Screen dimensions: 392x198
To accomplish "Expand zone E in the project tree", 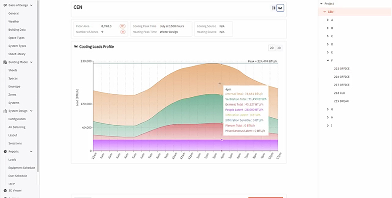I will (x=328, y=52).
